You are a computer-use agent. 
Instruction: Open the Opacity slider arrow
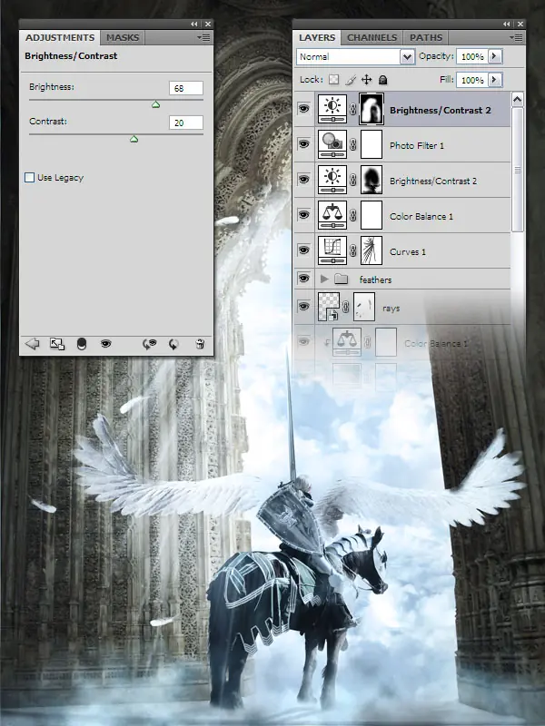(494, 56)
